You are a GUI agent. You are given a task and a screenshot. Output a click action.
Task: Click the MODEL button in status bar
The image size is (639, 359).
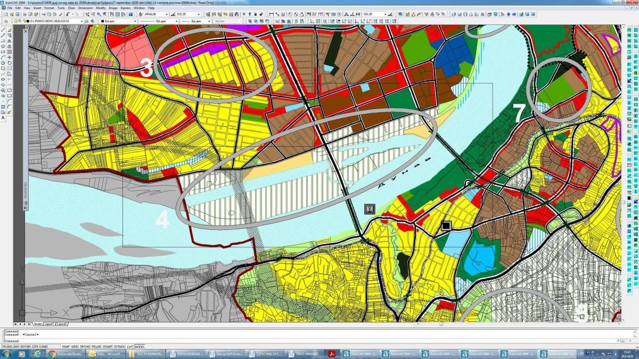pyautogui.click(x=140, y=346)
